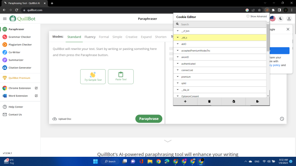Open the Summarizer from the sidebar
Screen dimensions: 296x166
pos(17,60)
